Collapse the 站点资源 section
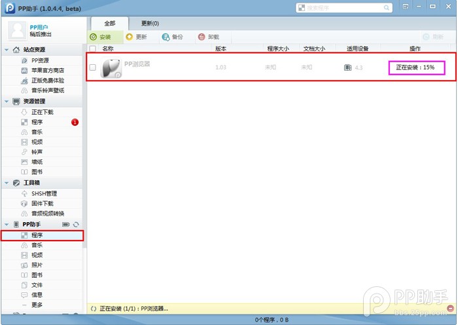This screenshot has height=325, width=458. coord(7,50)
